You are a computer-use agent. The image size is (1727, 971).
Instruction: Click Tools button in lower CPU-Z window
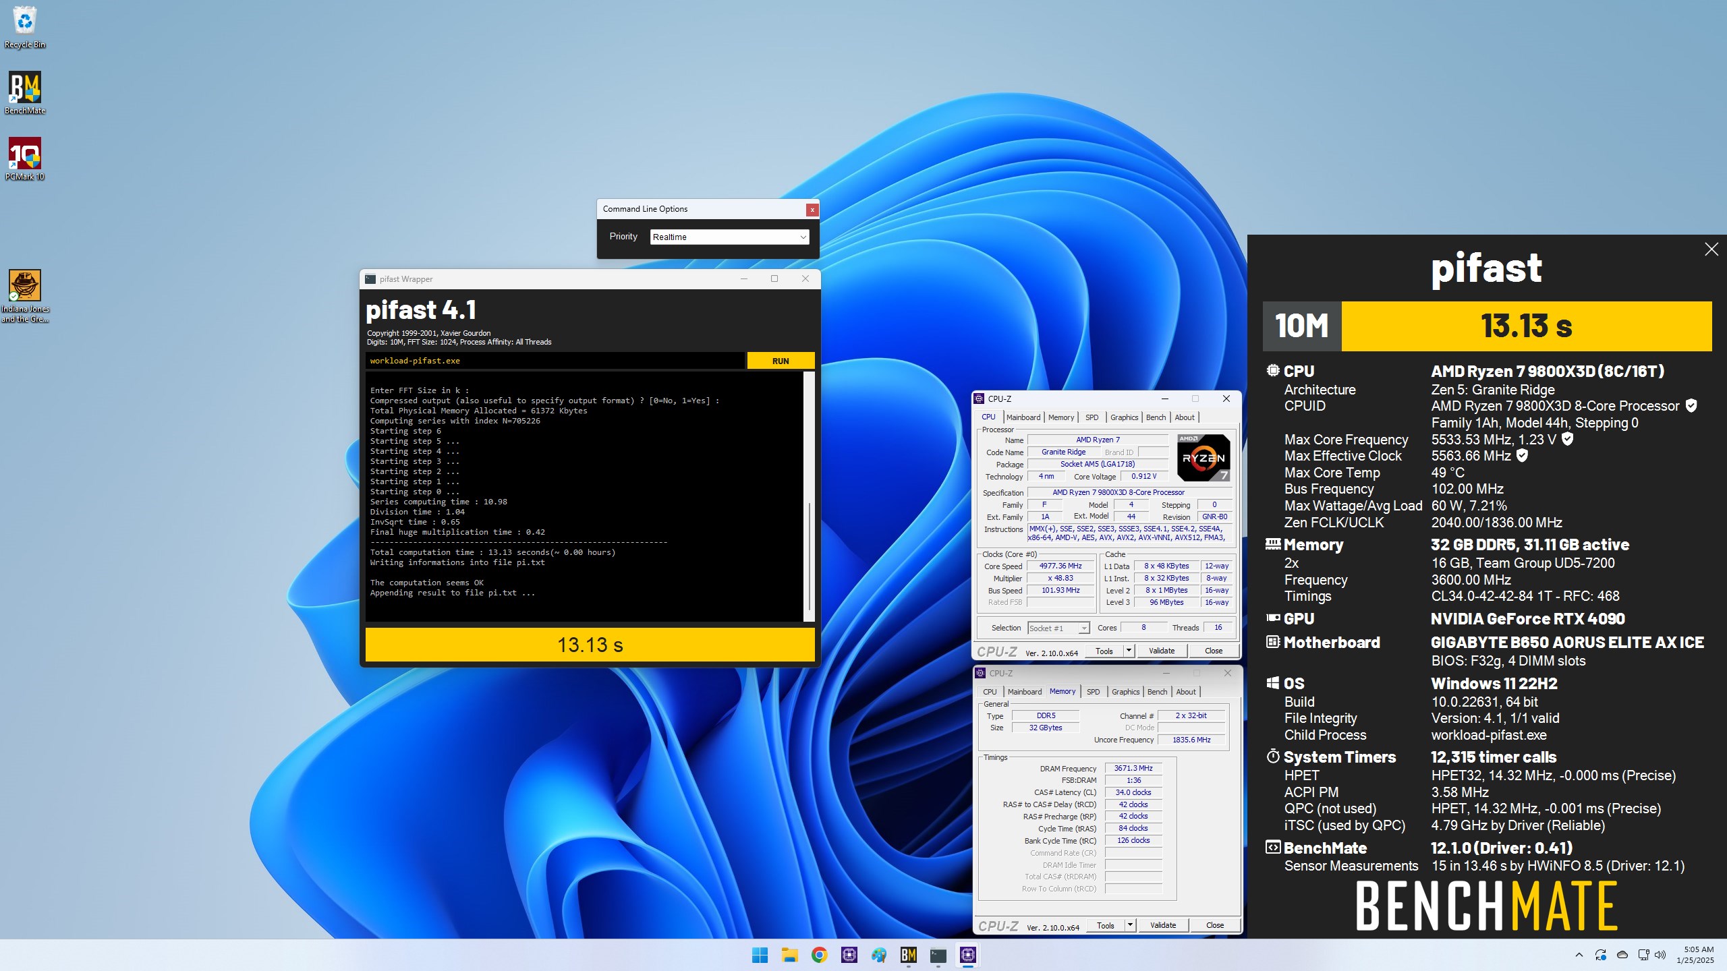pyautogui.click(x=1106, y=925)
